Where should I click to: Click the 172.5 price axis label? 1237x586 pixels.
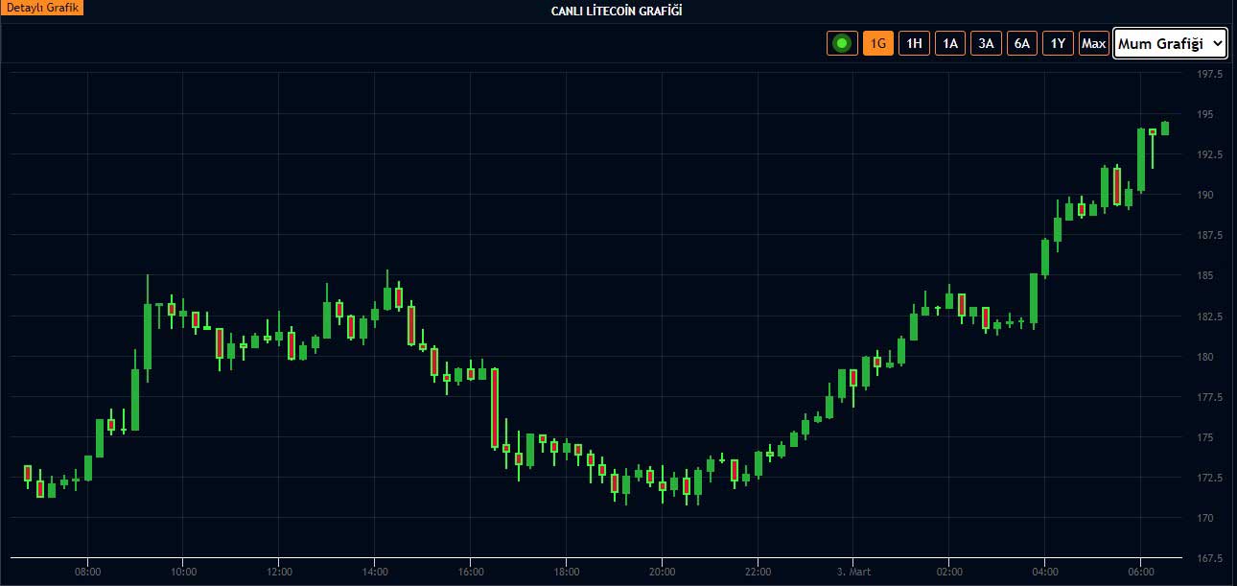1210,478
